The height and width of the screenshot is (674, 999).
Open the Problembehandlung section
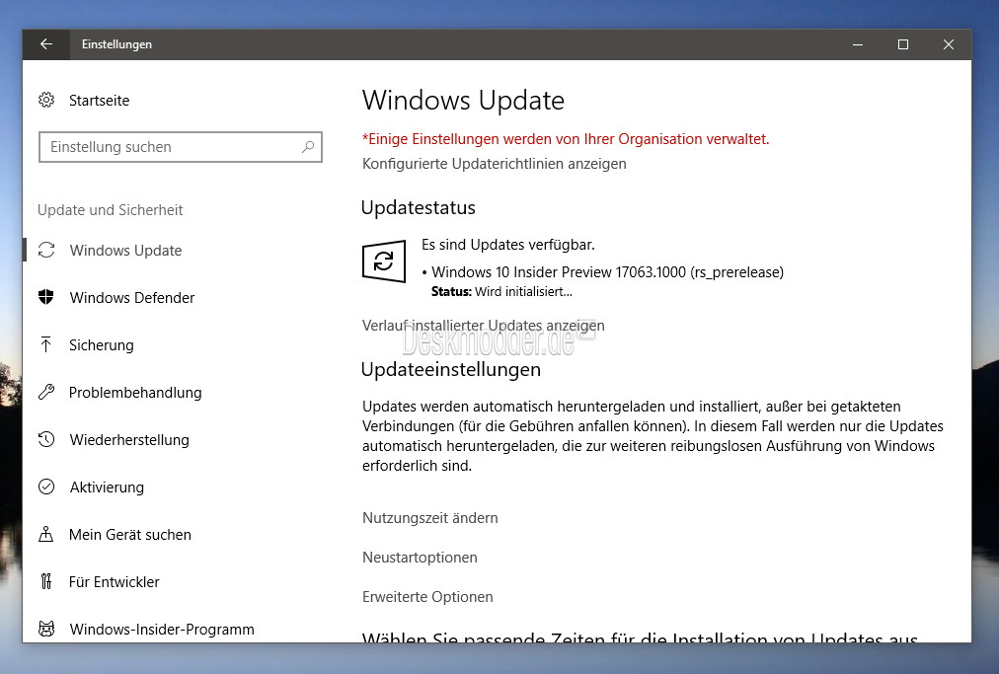[x=135, y=393]
